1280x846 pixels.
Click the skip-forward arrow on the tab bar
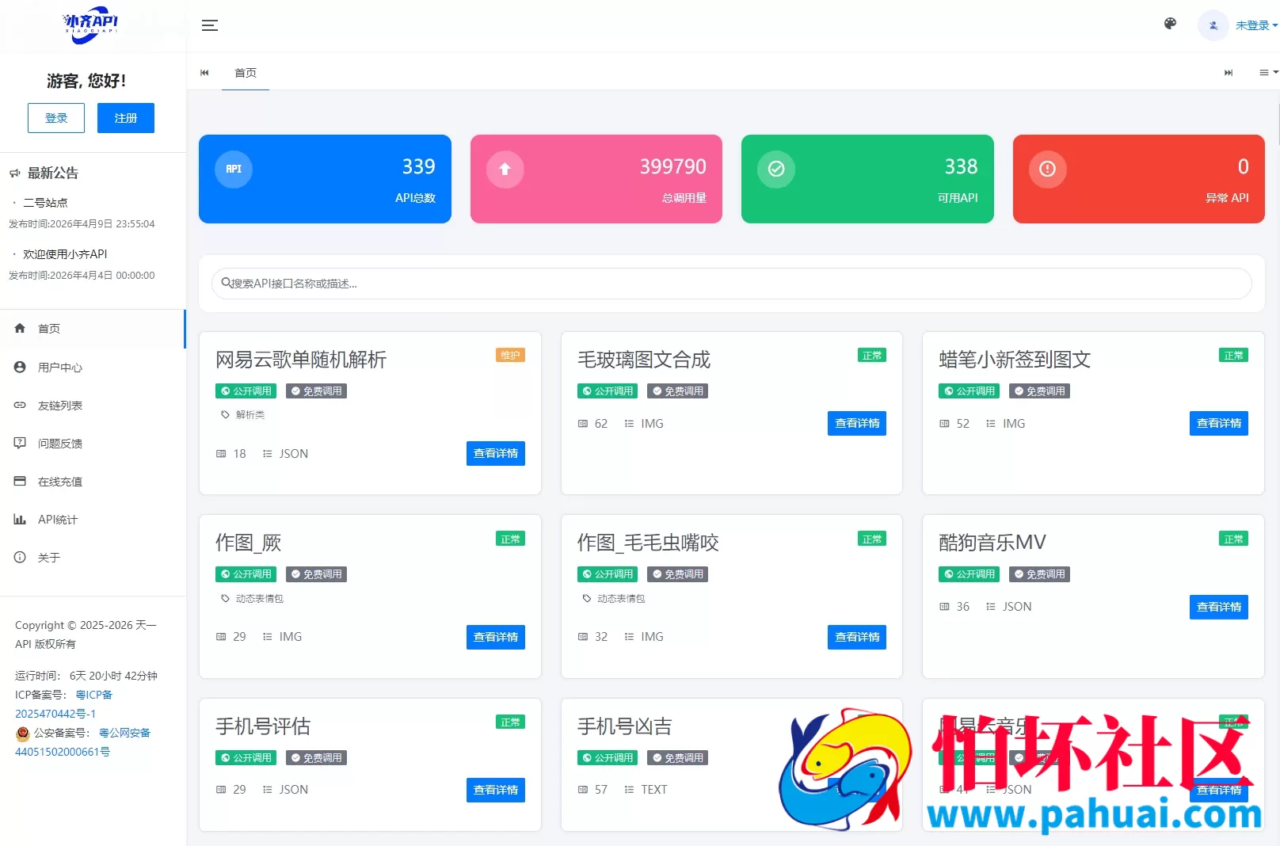point(1229,72)
